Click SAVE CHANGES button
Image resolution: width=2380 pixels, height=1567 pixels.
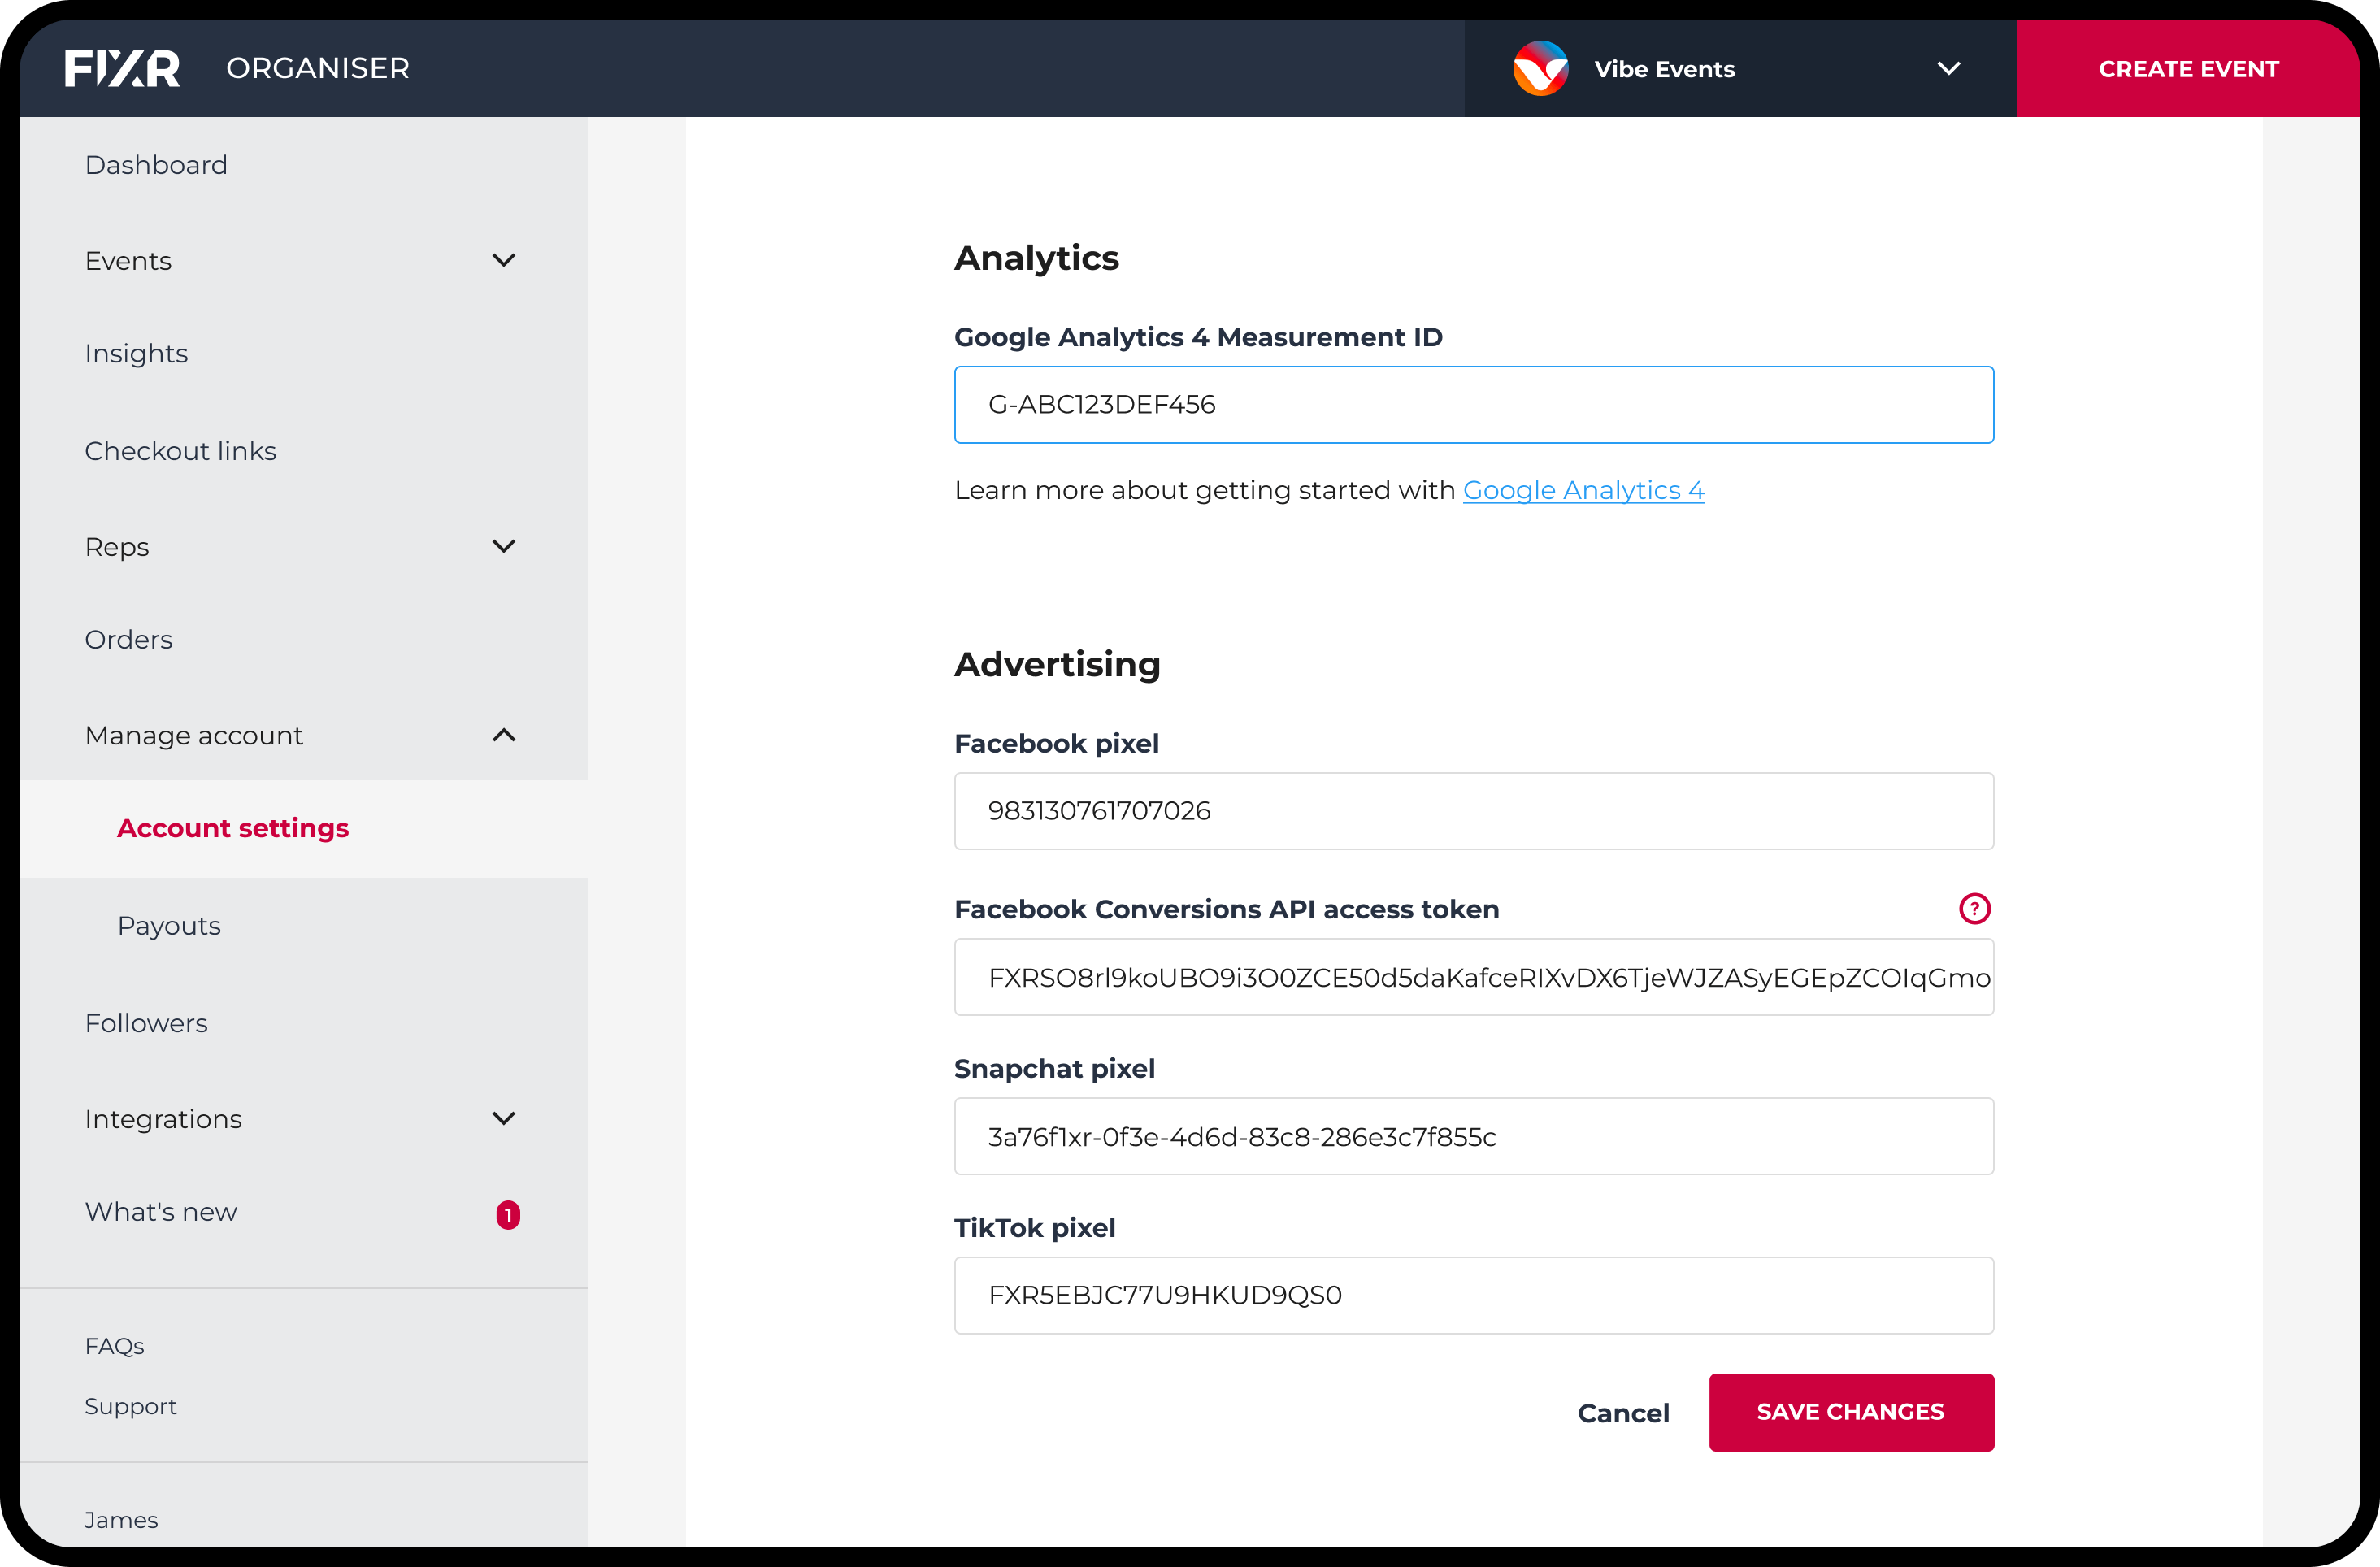click(x=1851, y=1412)
